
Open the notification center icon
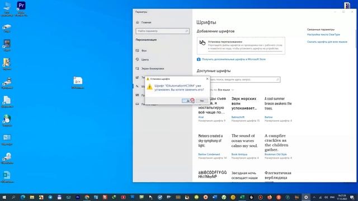tap(352, 197)
